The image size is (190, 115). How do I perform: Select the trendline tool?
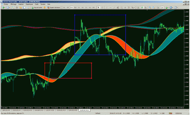pos(114,8)
